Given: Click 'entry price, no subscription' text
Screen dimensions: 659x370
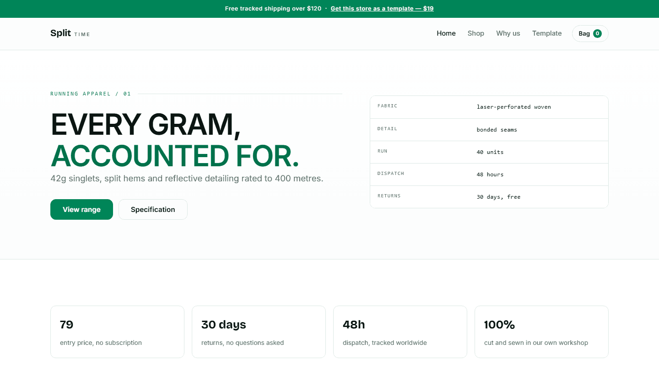Looking at the screenshot, I should point(101,343).
